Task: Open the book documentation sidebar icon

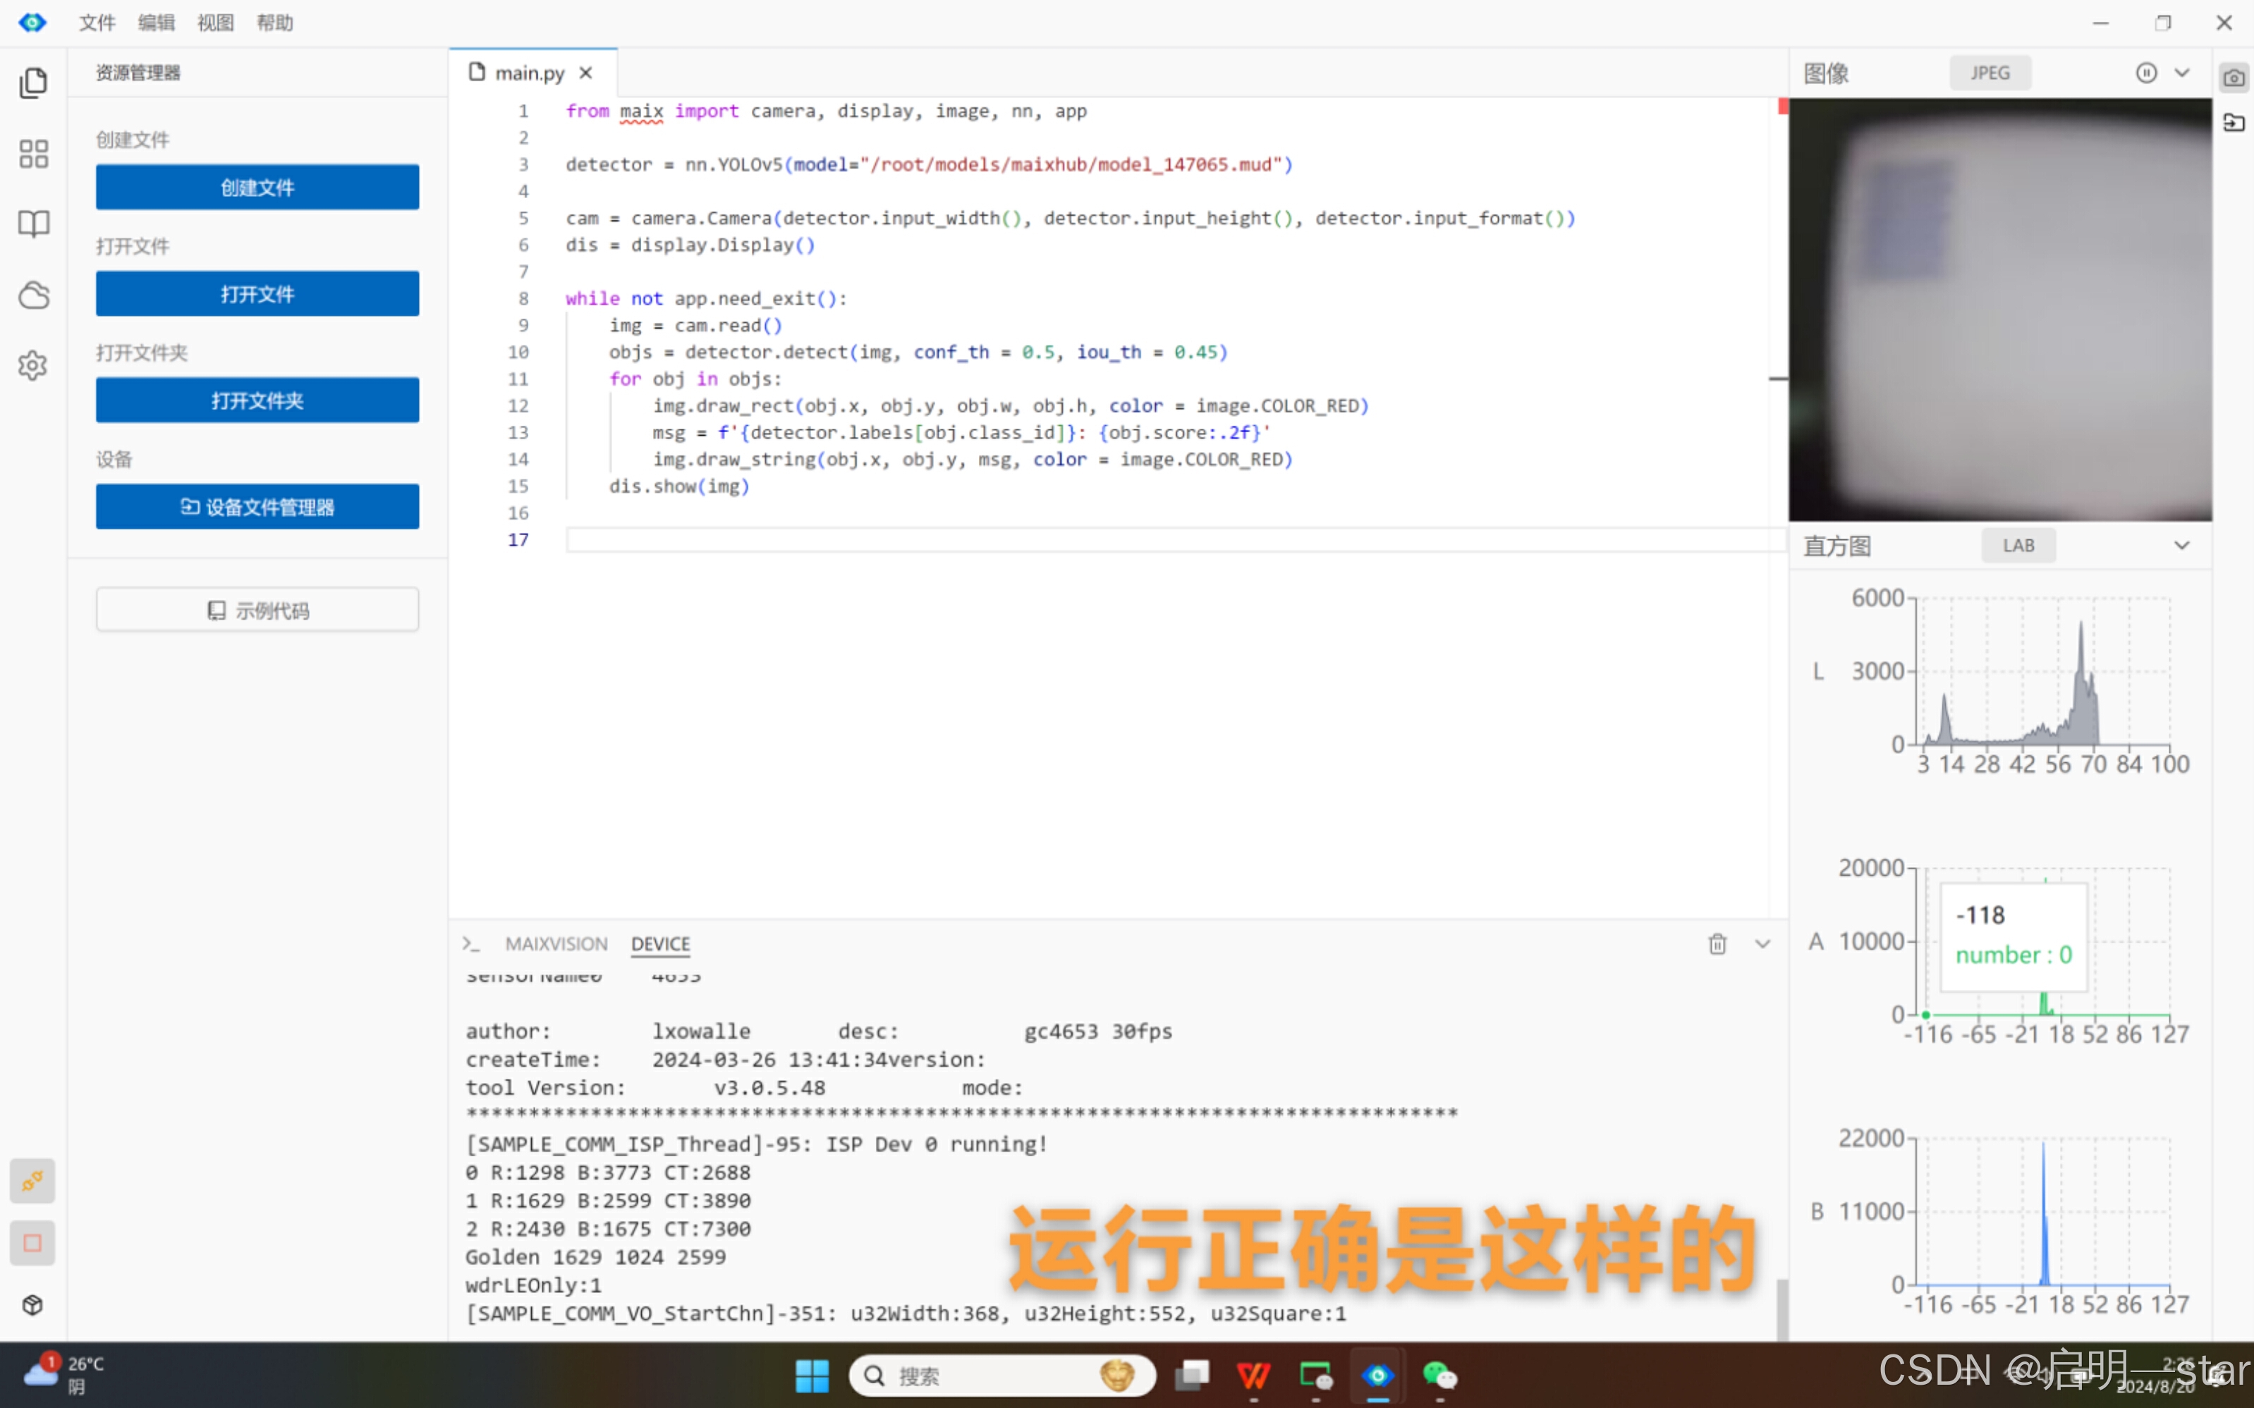Action: point(34,224)
